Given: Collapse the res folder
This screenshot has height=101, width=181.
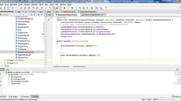Looking at the screenshot, I should [x=2, y=66].
